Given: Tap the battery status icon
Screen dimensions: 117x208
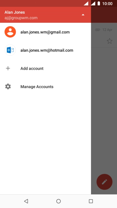Looking at the screenshot, I should tap(99, 4).
